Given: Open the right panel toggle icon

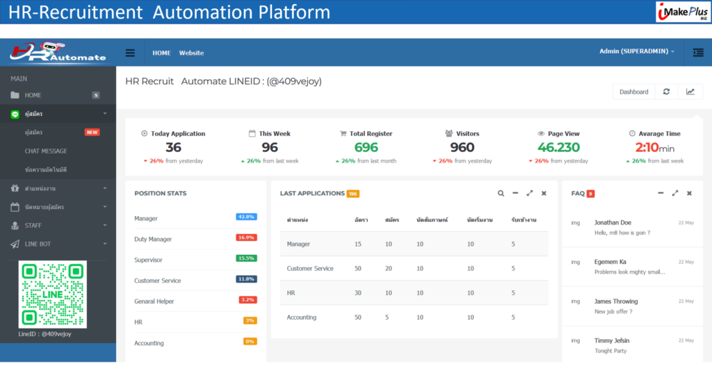Looking at the screenshot, I should (x=698, y=53).
